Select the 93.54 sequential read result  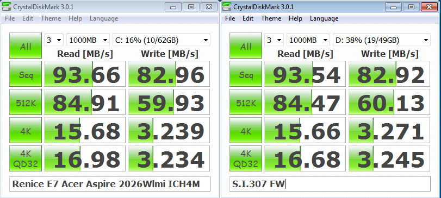pos(305,74)
